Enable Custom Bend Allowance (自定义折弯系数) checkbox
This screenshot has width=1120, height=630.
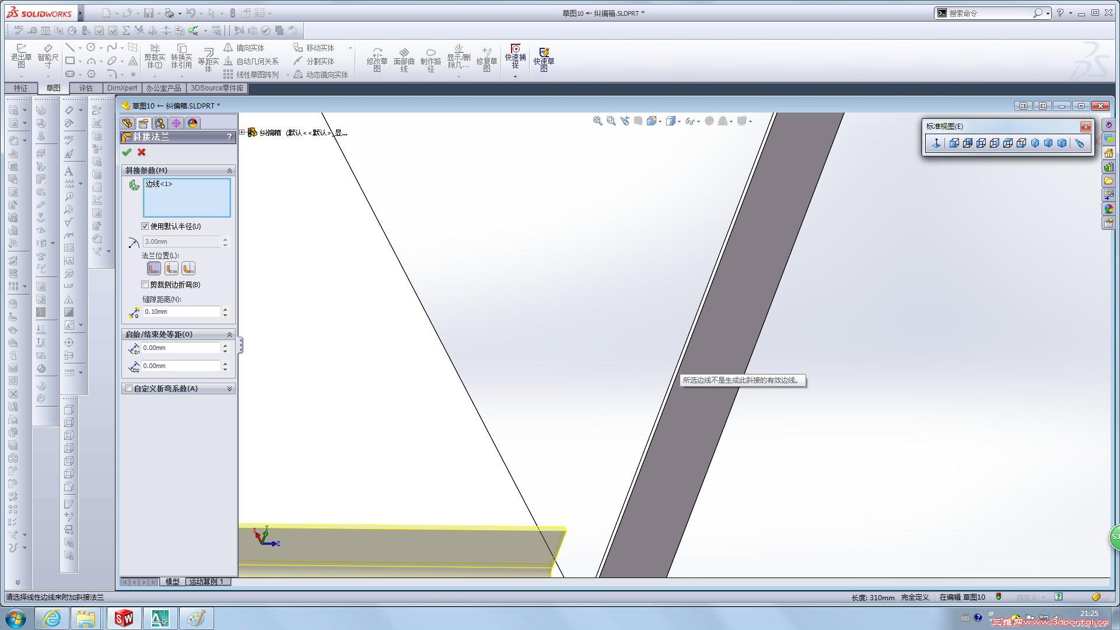pyautogui.click(x=129, y=388)
